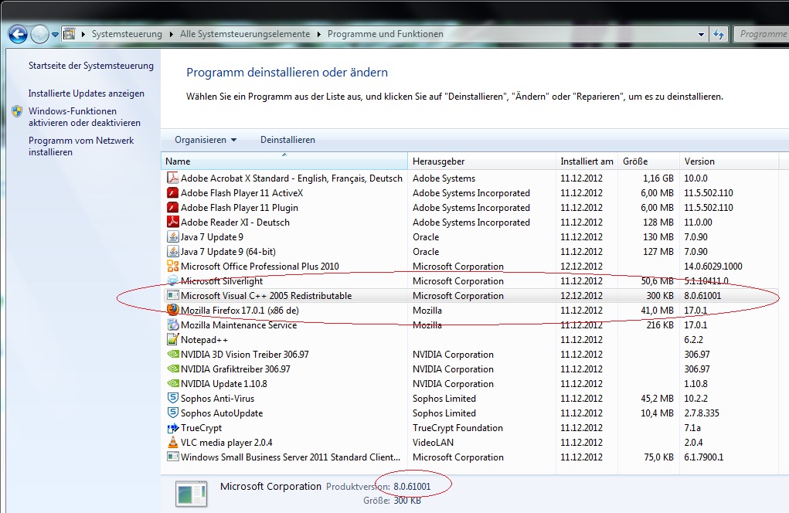Open the address bar history dropdown
Image resolution: width=789 pixels, height=513 pixels.
click(x=701, y=34)
